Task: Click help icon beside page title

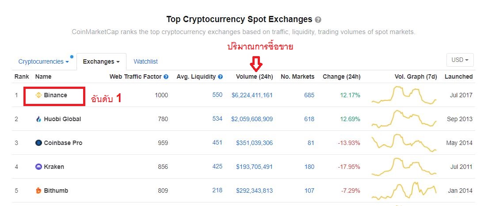Action: click(x=318, y=20)
